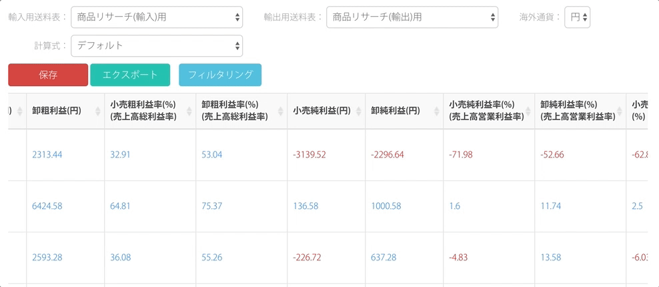Sort table by 小売純利益(円) sort icon
This screenshot has height=287, width=659.
coord(359,111)
